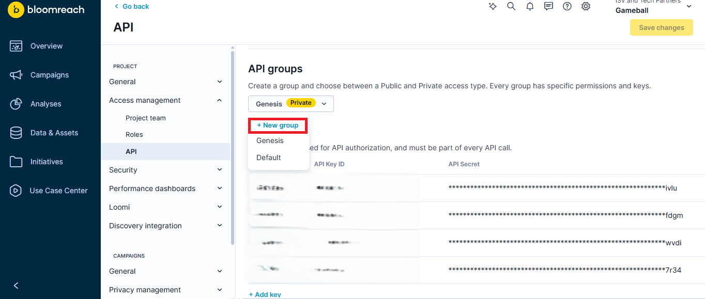The width and height of the screenshot is (705, 299).
Task: Open the Loomi AI sparkle icon
Action: [493, 6]
